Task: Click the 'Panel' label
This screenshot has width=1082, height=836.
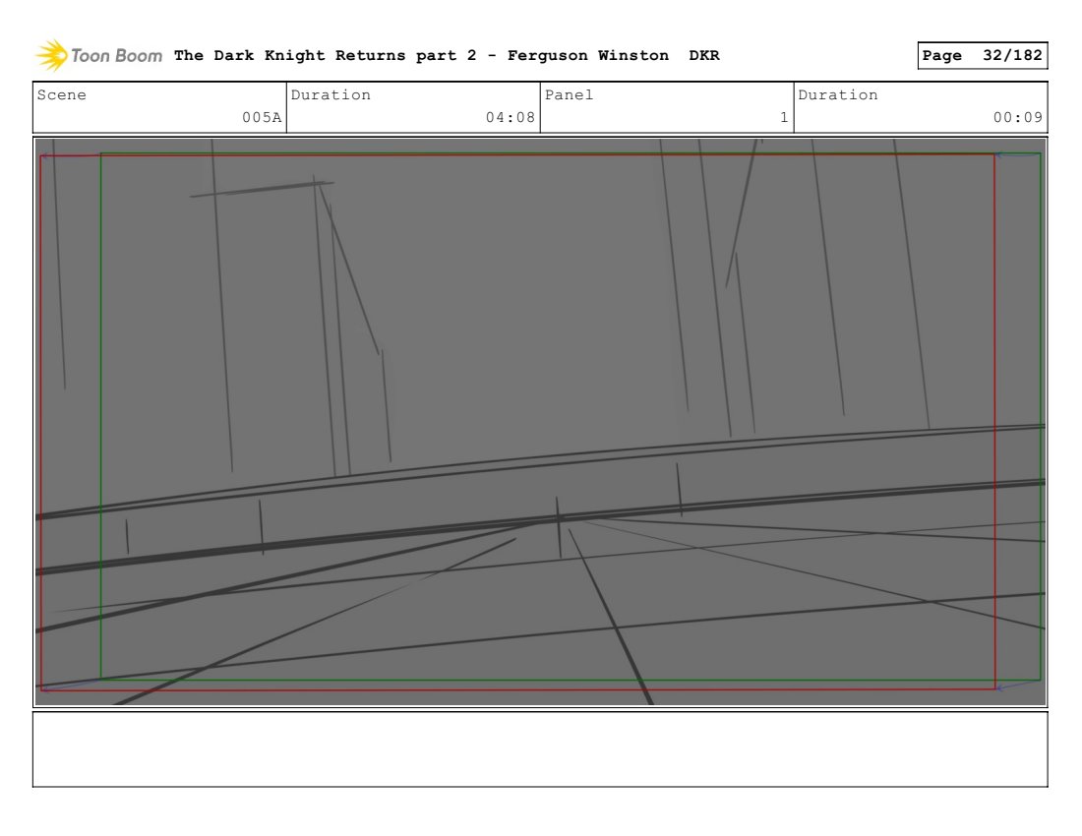Action: click(569, 94)
